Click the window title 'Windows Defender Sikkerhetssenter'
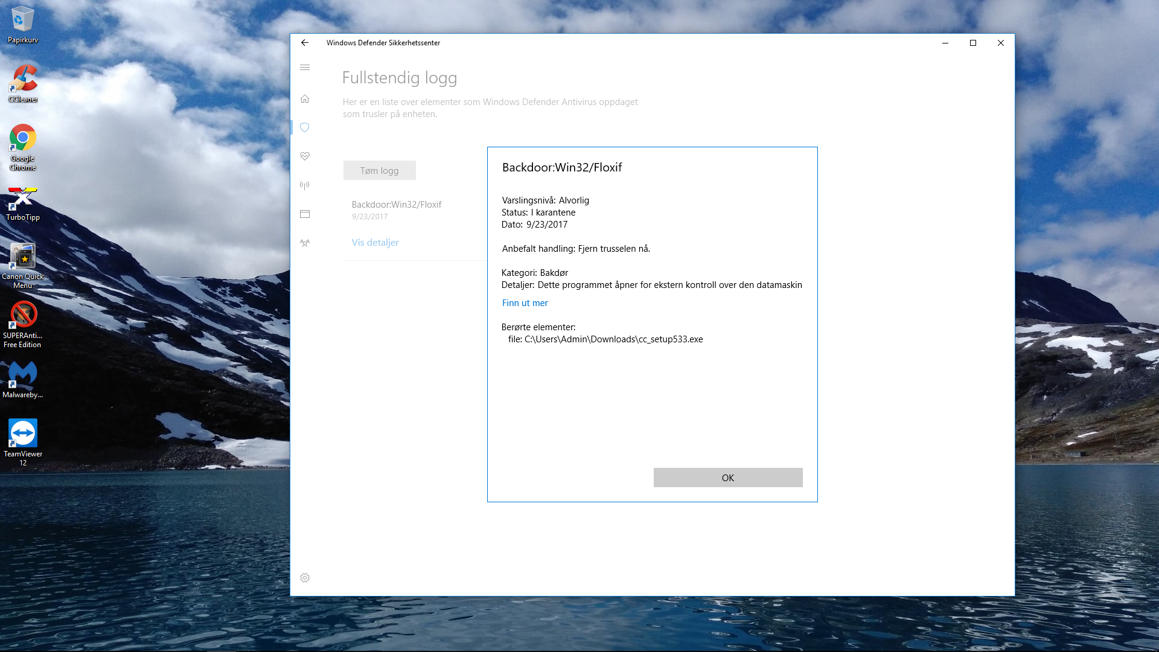 pyautogui.click(x=383, y=43)
